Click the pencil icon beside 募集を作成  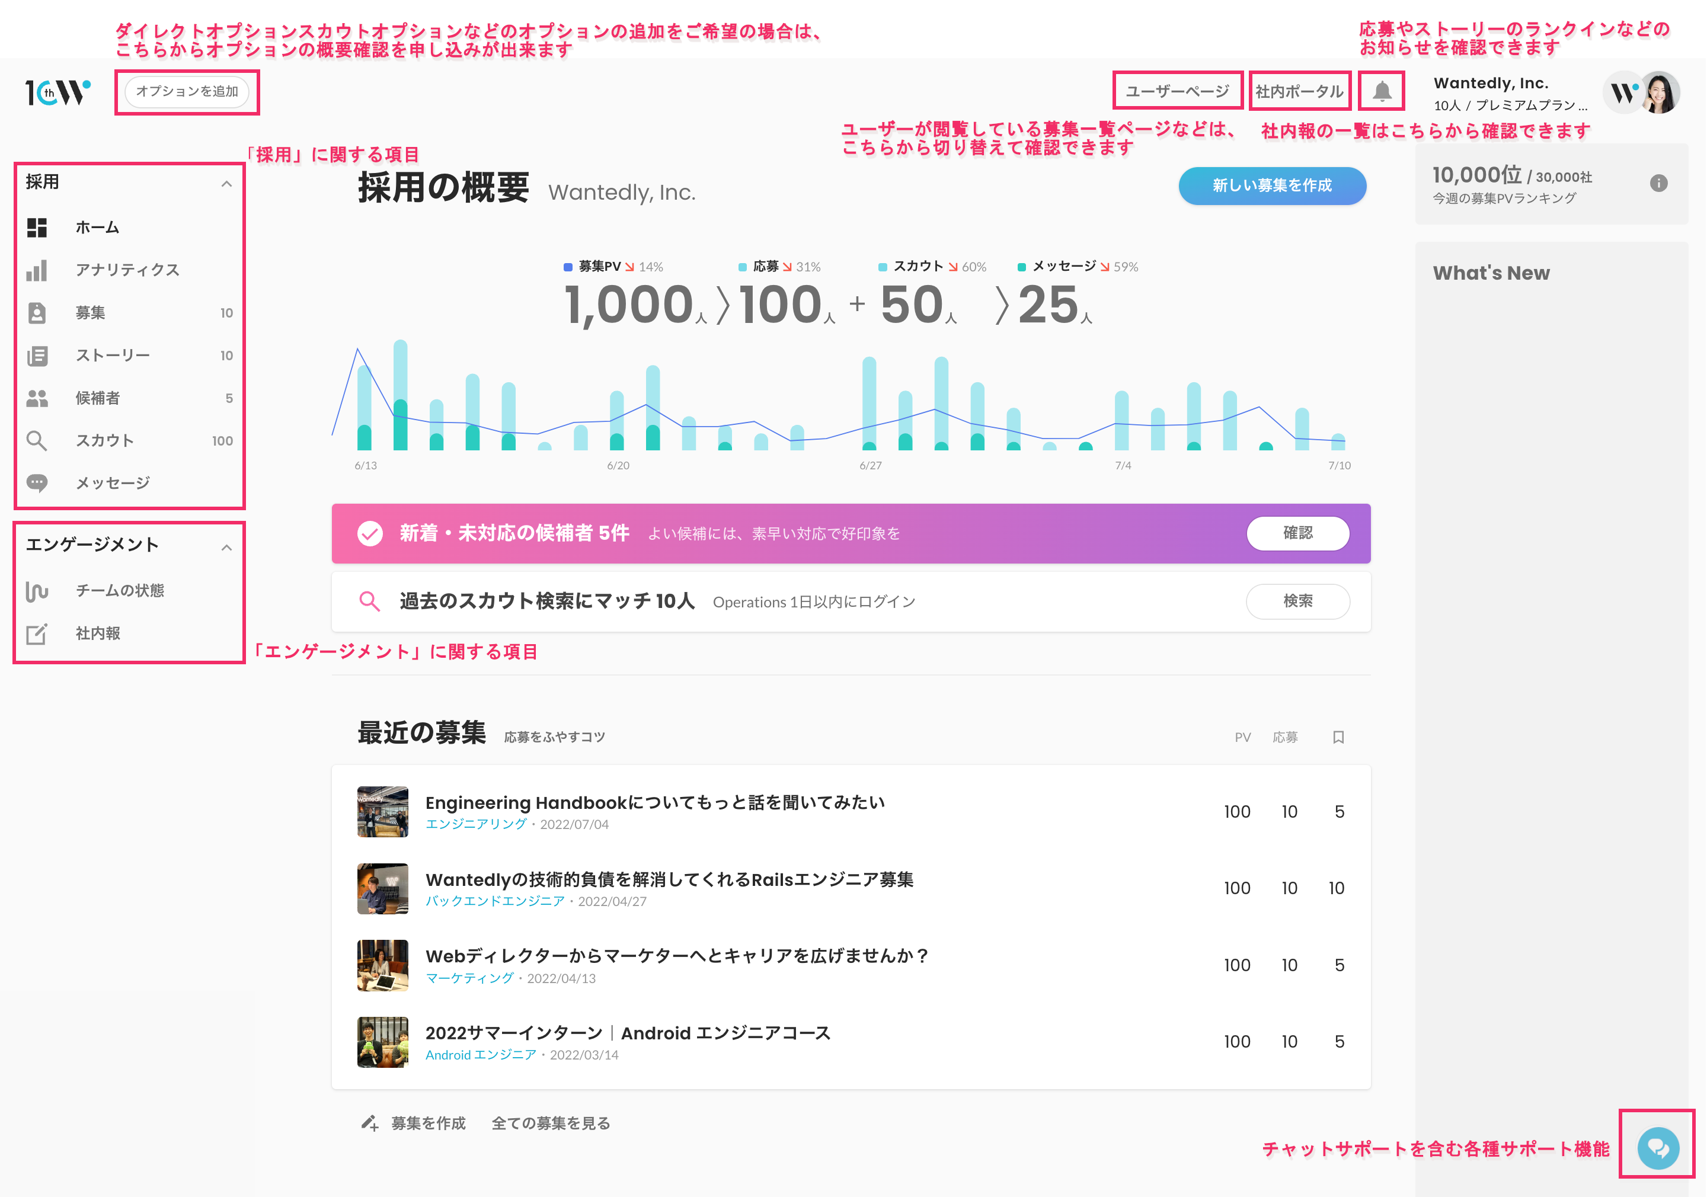tap(369, 1123)
